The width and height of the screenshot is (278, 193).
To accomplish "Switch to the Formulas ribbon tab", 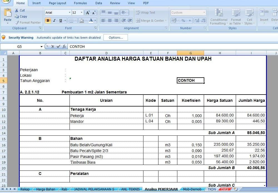I will pyautogui.click(x=80, y=3).
